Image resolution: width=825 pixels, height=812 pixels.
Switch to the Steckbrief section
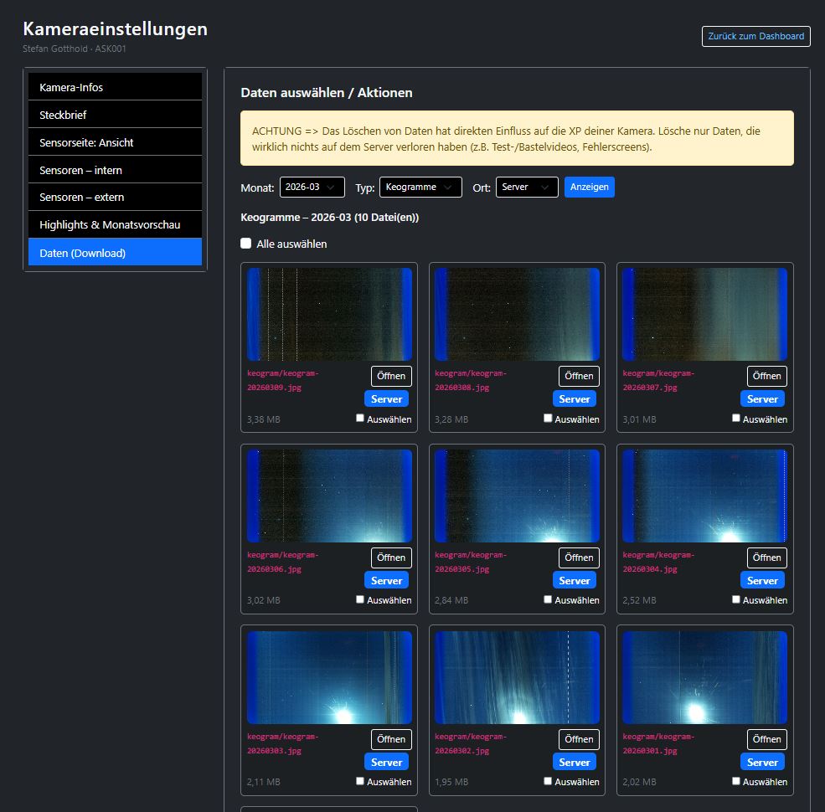(x=115, y=114)
